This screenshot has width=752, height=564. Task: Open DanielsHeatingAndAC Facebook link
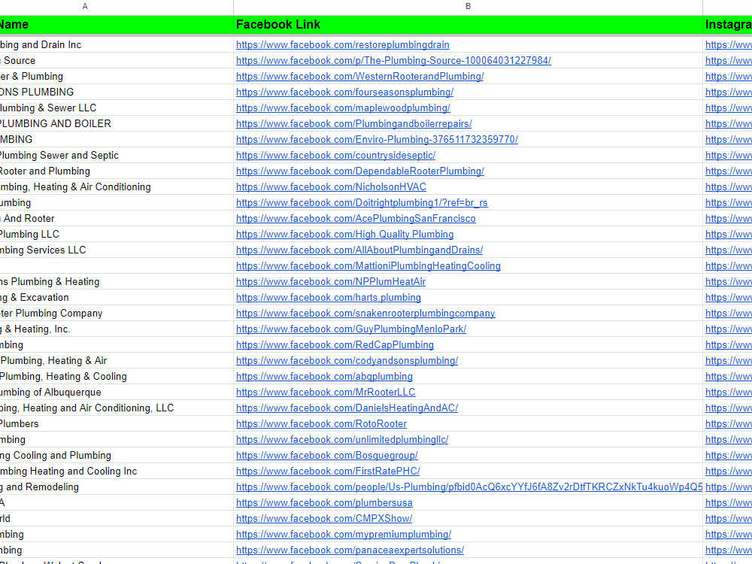(347, 408)
